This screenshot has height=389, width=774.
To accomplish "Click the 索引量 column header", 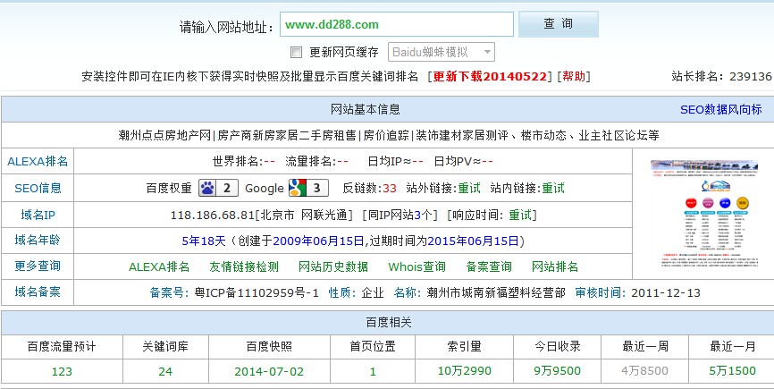I will (x=464, y=347).
